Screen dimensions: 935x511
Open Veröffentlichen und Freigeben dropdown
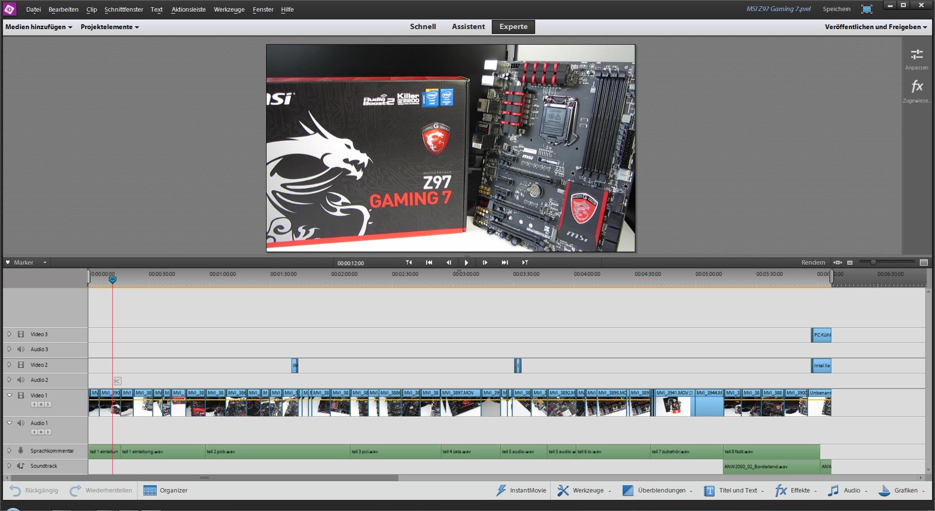pos(876,27)
